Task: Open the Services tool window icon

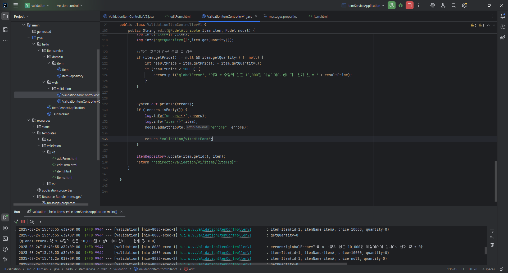Action: (5, 228)
